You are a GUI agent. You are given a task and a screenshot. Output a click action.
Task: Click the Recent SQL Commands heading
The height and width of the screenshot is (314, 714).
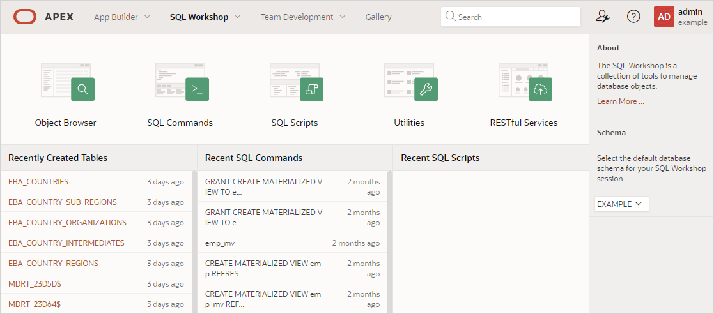(x=254, y=158)
